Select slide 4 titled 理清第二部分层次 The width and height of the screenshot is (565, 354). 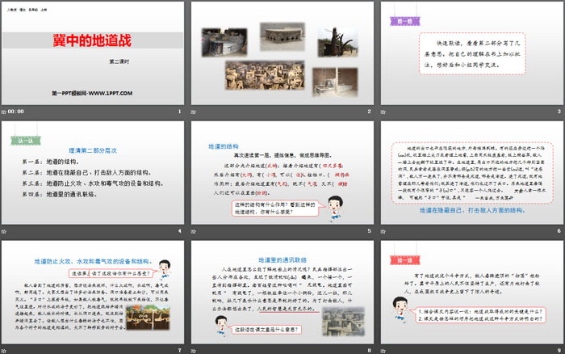[93, 172]
